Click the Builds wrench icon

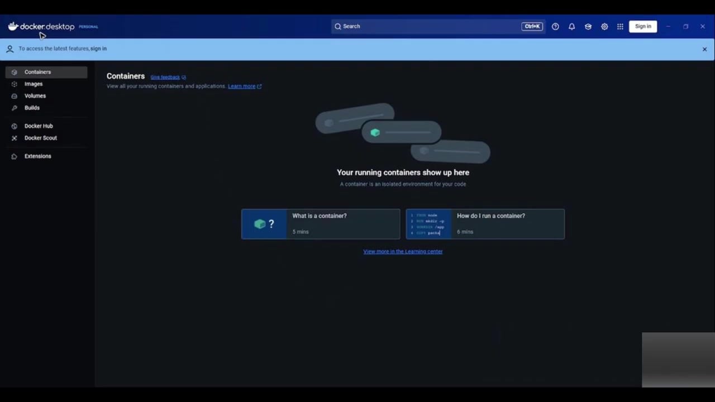point(15,108)
